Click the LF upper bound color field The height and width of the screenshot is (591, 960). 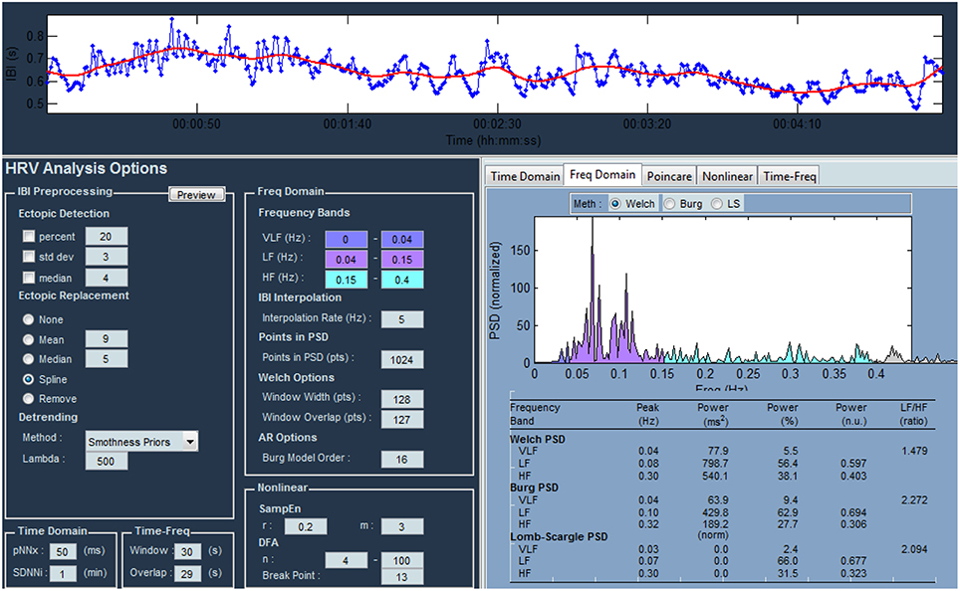click(x=402, y=260)
